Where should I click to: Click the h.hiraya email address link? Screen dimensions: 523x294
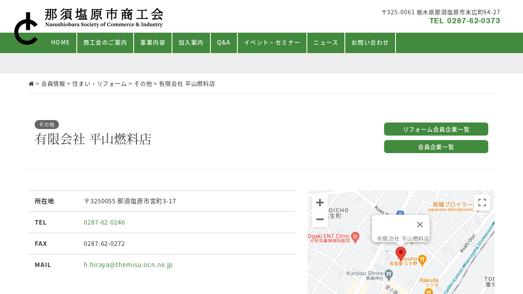(128, 265)
